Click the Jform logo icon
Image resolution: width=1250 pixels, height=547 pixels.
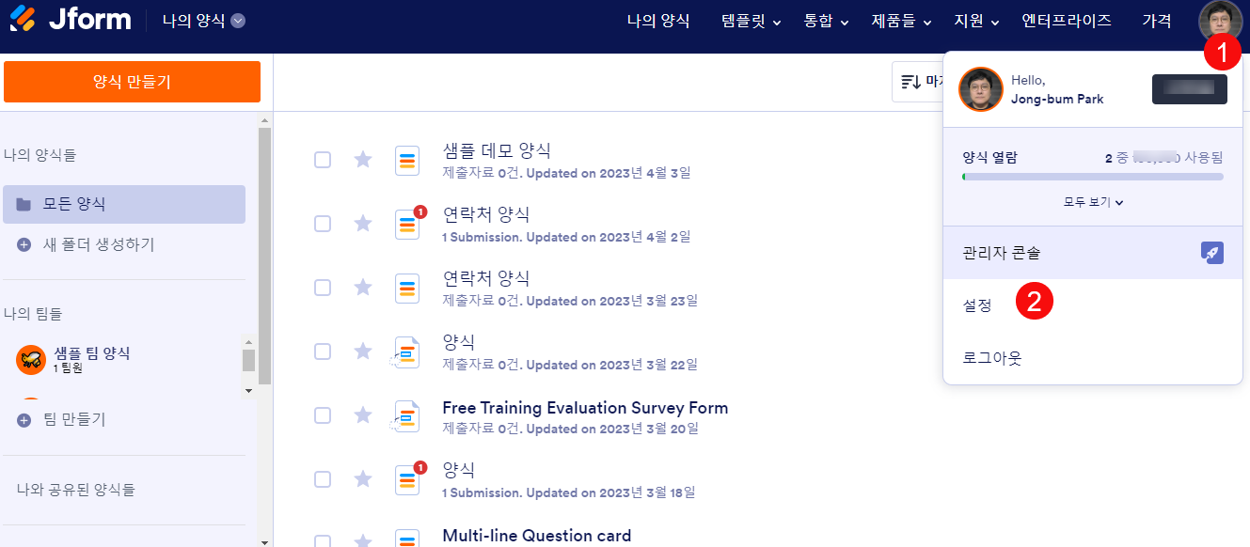coord(22,19)
